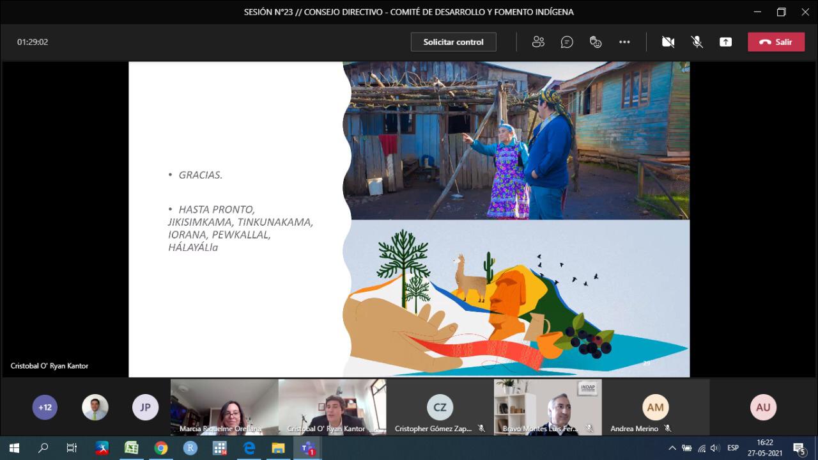Open the meeting chat panel

tap(567, 42)
